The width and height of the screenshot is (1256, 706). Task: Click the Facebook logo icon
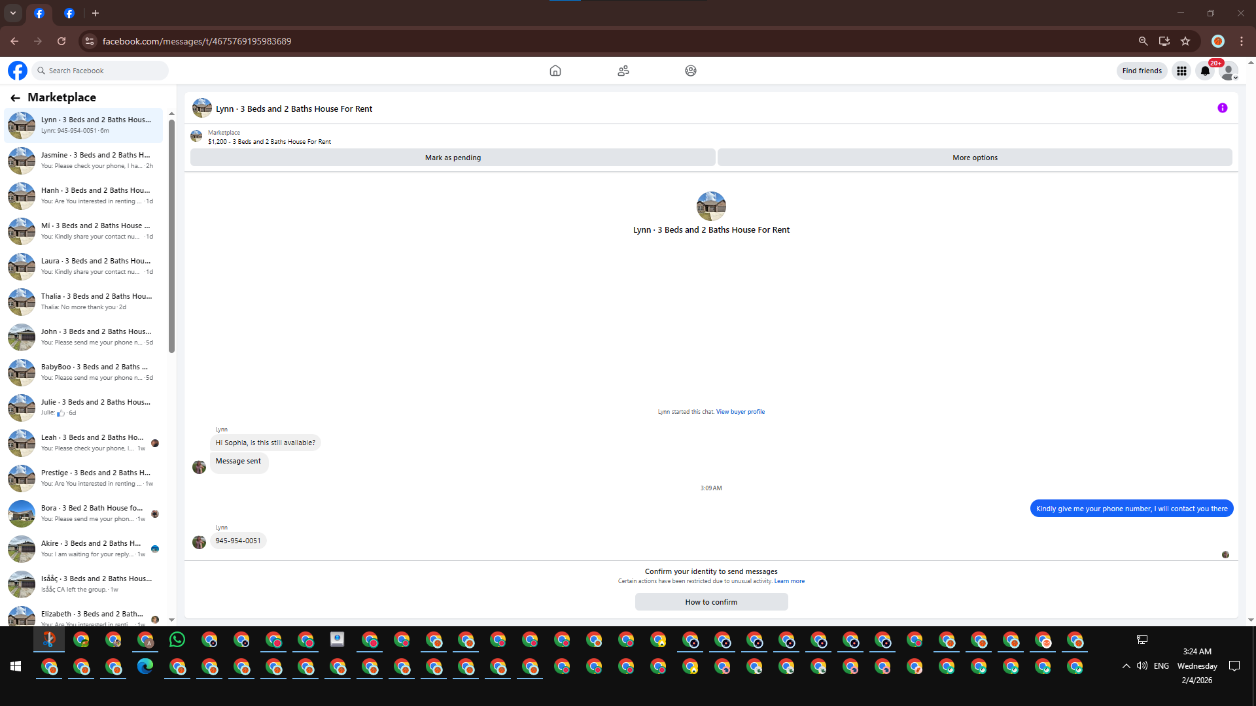point(18,71)
